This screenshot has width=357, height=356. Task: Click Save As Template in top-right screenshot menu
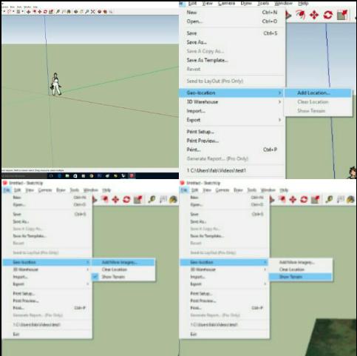click(x=231, y=60)
